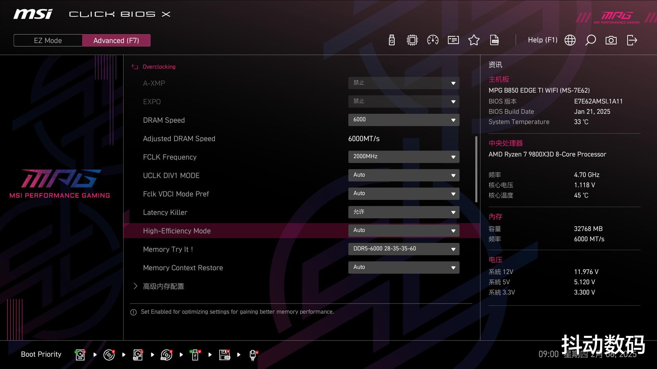Select the Memory Context Restore label
This screenshot has height=369, width=657.
(x=183, y=268)
